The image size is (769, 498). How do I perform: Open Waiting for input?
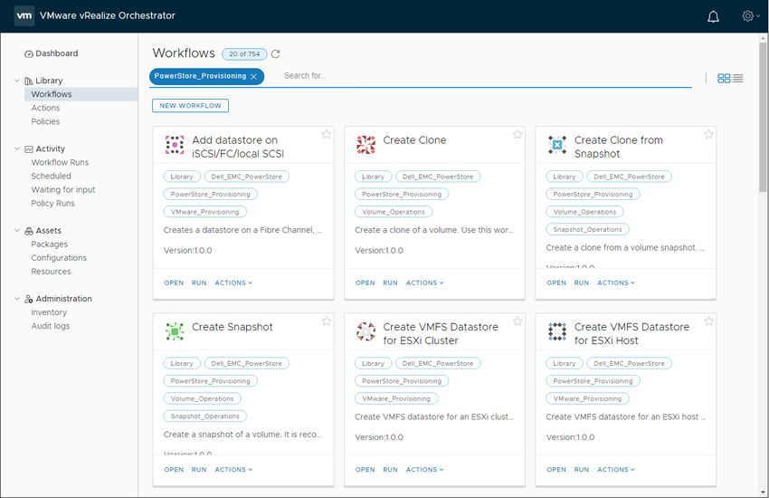63,190
